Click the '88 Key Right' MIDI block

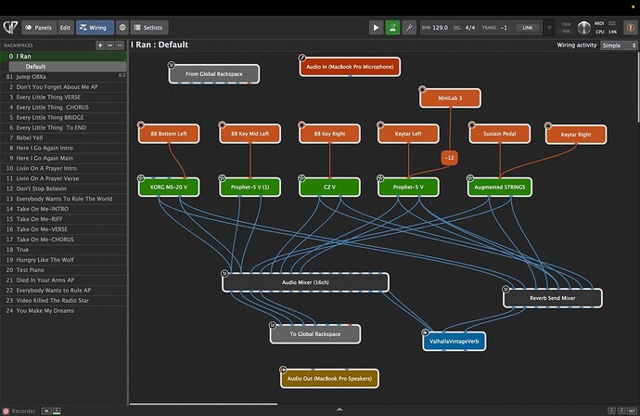pos(329,134)
